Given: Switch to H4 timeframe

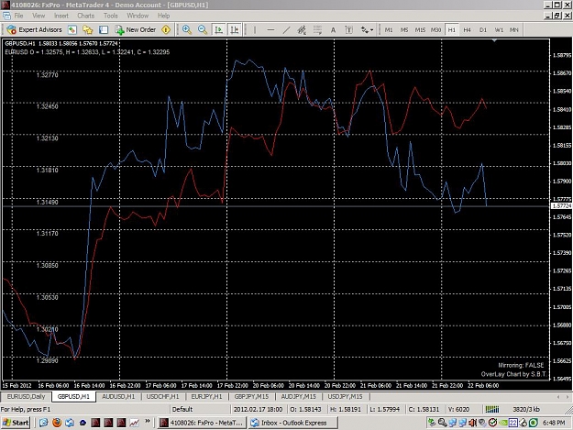Looking at the screenshot, I should click(467, 30).
